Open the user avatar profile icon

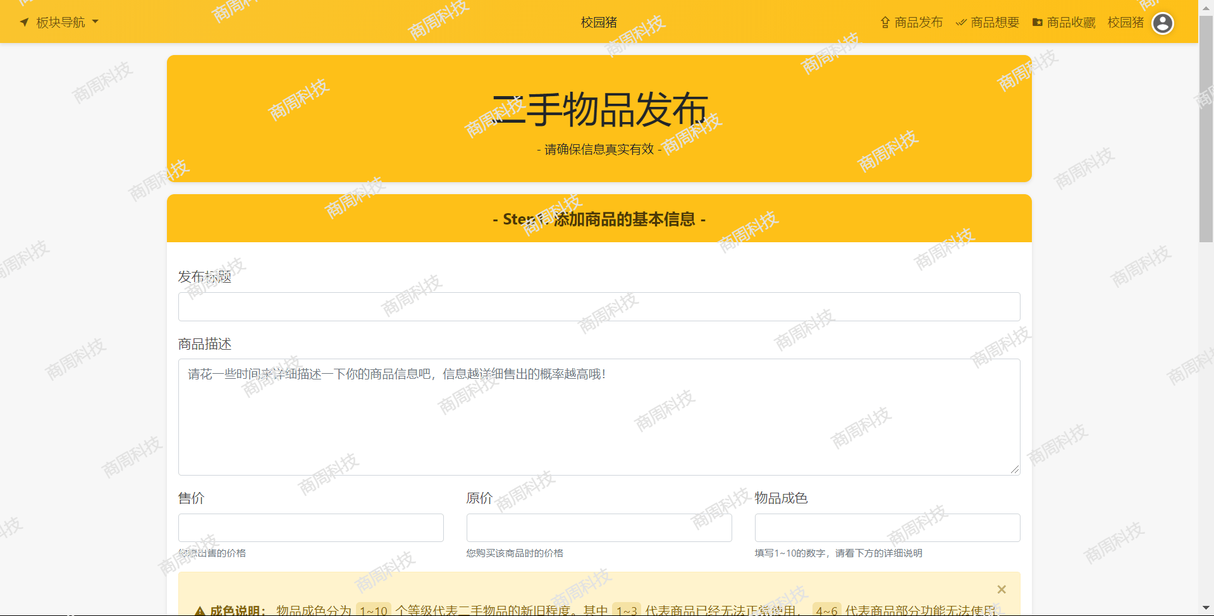point(1162,23)
